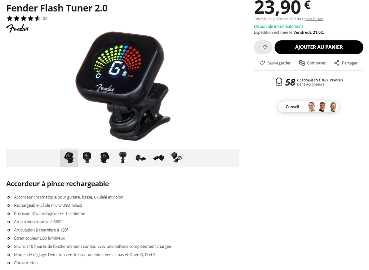
Task: Select the fifth thumbnail, tuner lying flat
Action: [x=141, y=158]
